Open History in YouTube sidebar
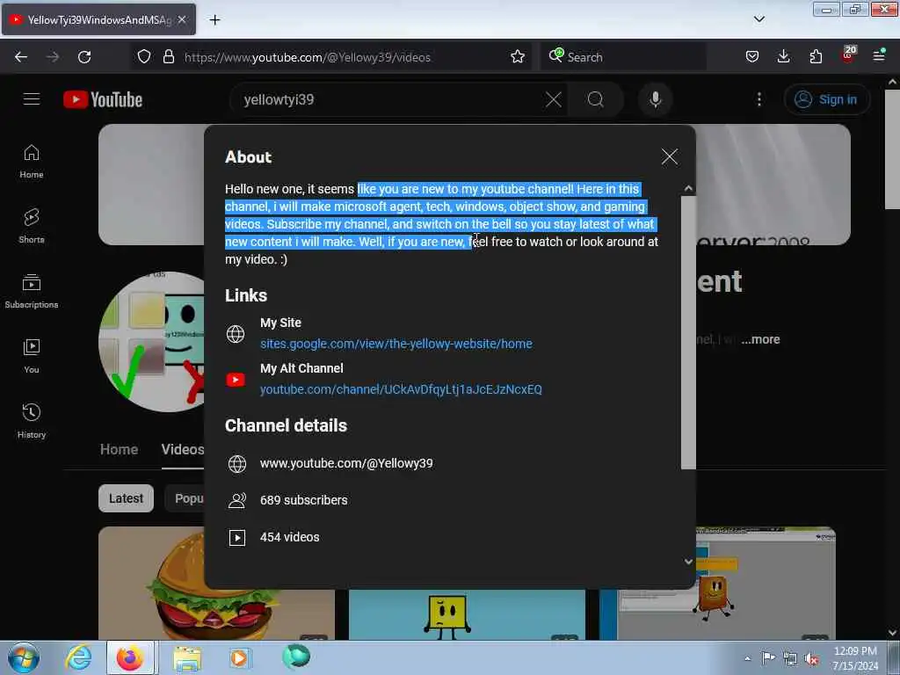 32,421
